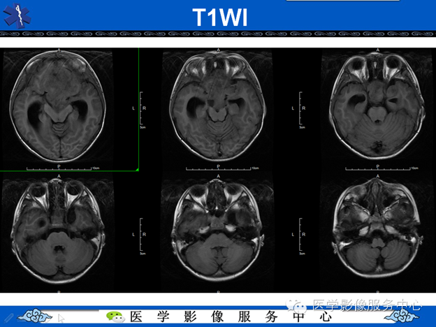This screenshot has width=436, height=327.
Task: Click the footer text 医学影像服务中心
Action: pos(231,317)
